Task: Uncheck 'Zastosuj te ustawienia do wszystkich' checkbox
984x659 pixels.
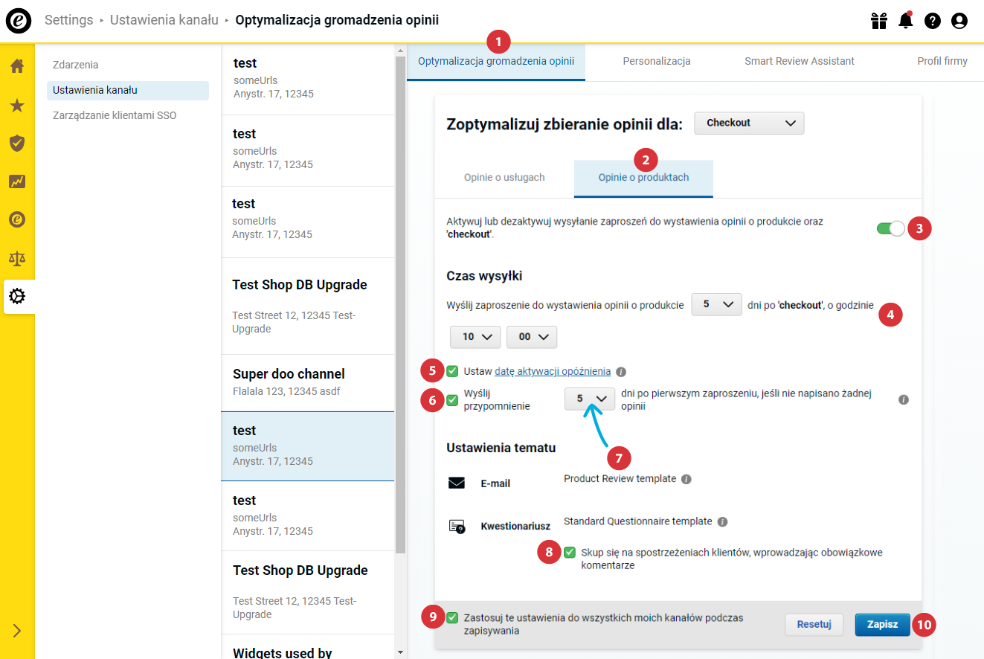Action: coord(452,617)
